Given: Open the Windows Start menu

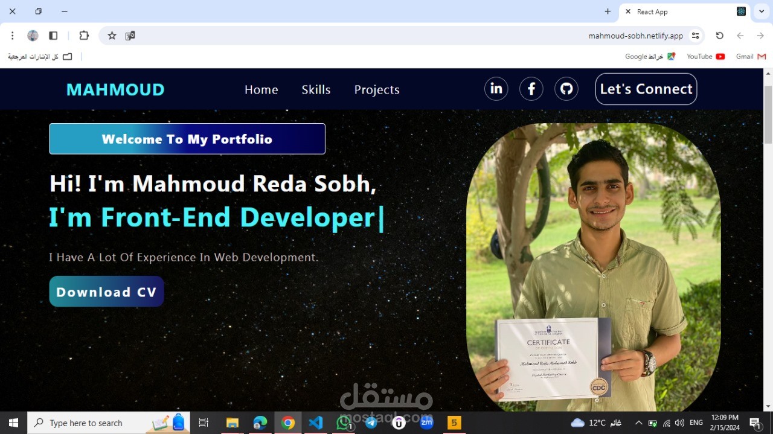Looking at the screenshot, I should 13,423.
